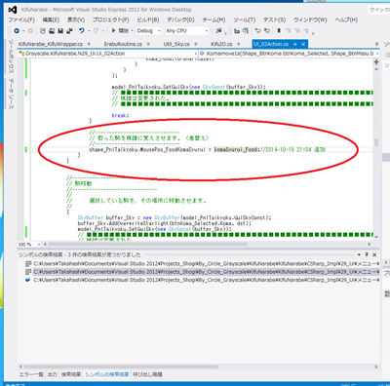Click the single Save disk icon
The width and height of the screenshot is (390, 386).
[60, 31]
